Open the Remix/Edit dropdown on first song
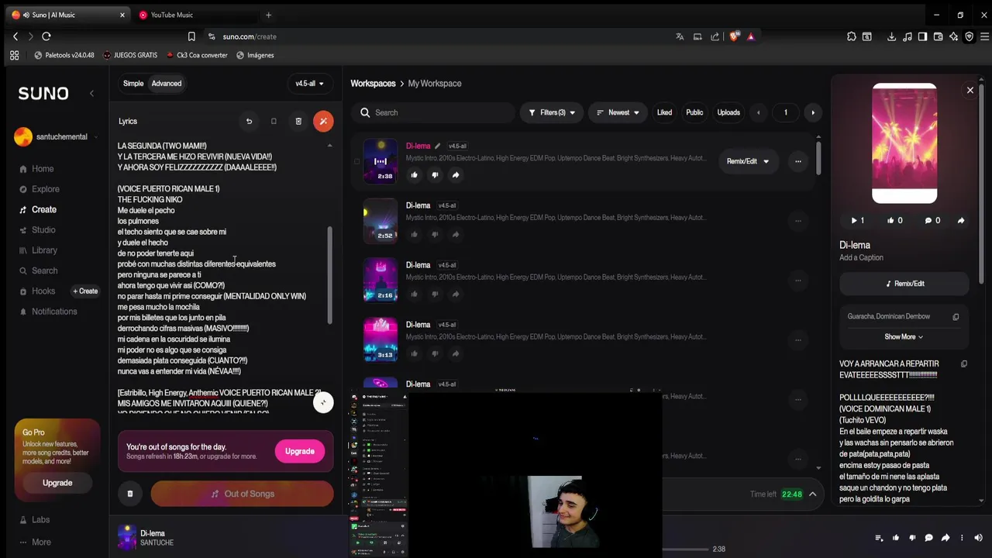This screenshot has width=992, height=558. (x=748, y=161)
